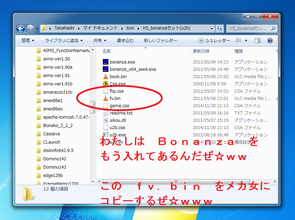Select the bonanza_x64_sse4.exe file icon
The image size is (295, 220).
coord(106,69)
